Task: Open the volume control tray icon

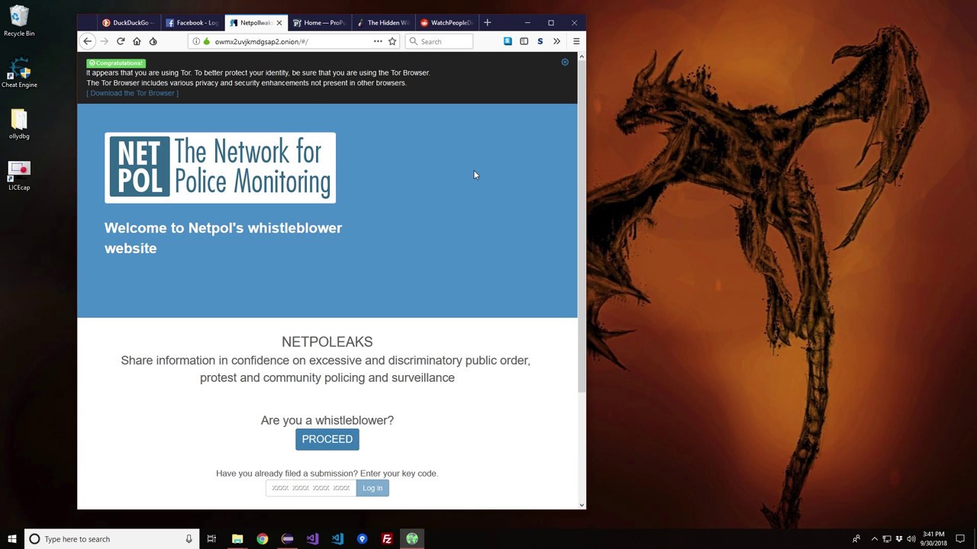Action: pos(911,539)
